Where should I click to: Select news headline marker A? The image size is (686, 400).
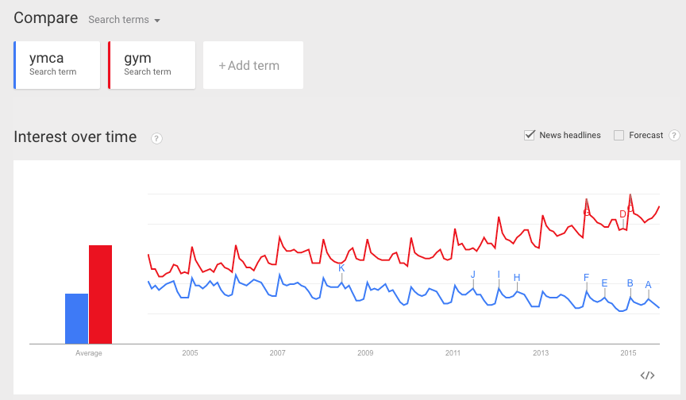(x=649, y=285)
